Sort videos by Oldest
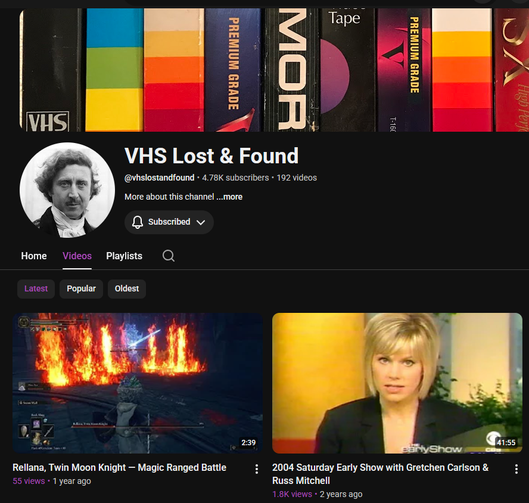 click(127, 288)
